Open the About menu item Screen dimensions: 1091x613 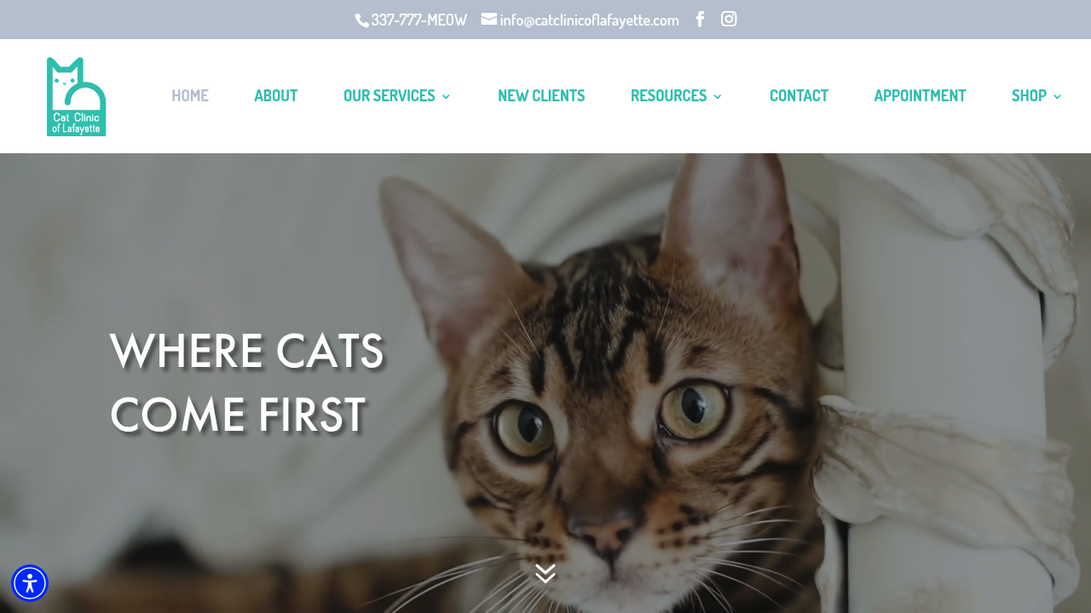point(276,95)
